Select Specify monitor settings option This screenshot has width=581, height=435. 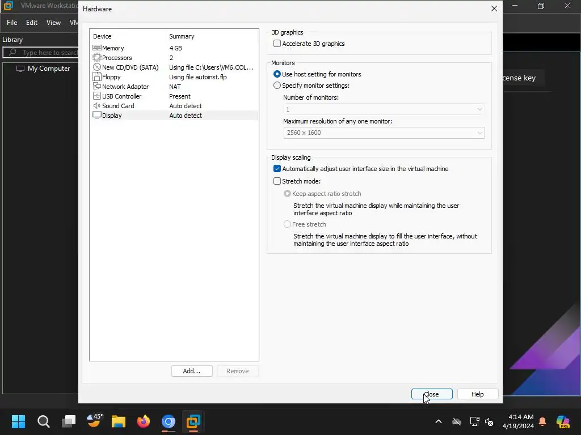click(x=277, y=86)
